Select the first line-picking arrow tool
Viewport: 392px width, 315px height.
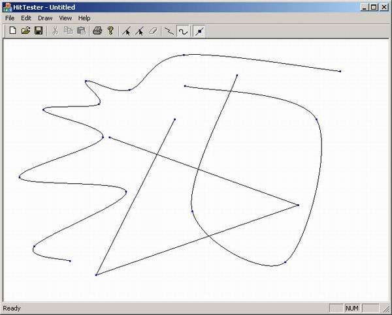126,31
